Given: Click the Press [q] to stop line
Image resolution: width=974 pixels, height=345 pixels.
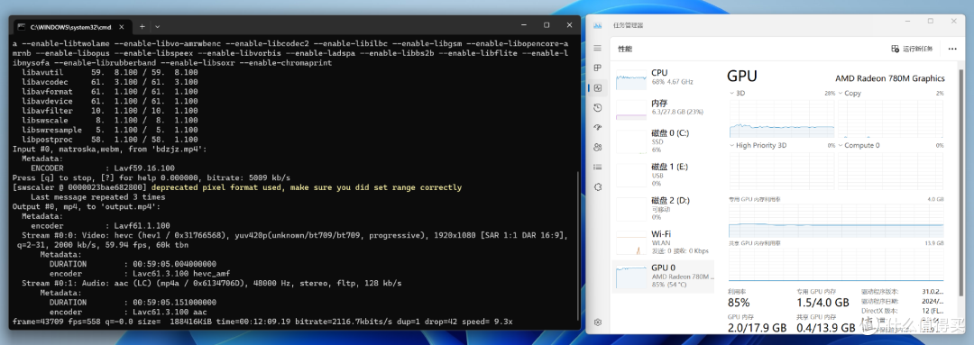Looking at the screenshot, I should tap(152, 177).
